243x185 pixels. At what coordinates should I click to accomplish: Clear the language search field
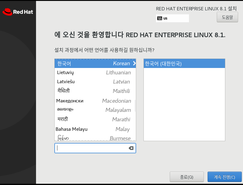pos(131,148)
